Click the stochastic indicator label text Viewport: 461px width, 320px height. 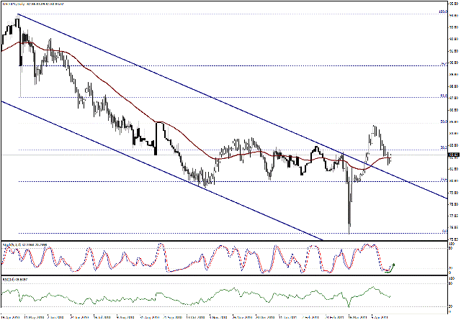click(x=25, y=244)
